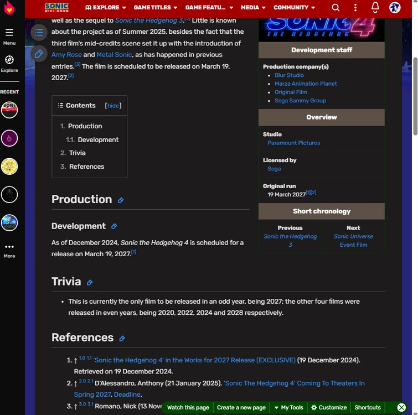This screenshot has height=415, width=418.
Task: Collapse the Overview infobox header
Action: point(322,117)
